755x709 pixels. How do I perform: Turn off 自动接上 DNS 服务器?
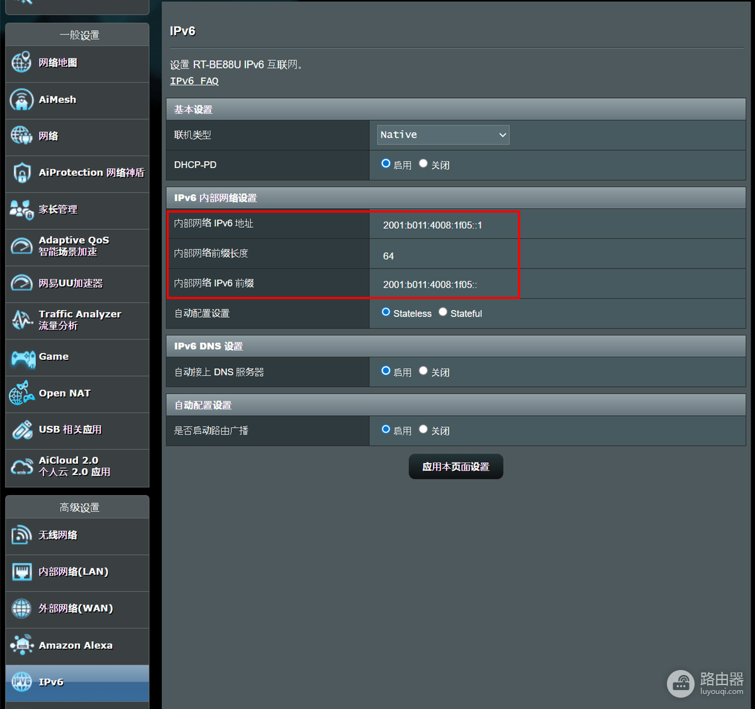coord(423,371)
